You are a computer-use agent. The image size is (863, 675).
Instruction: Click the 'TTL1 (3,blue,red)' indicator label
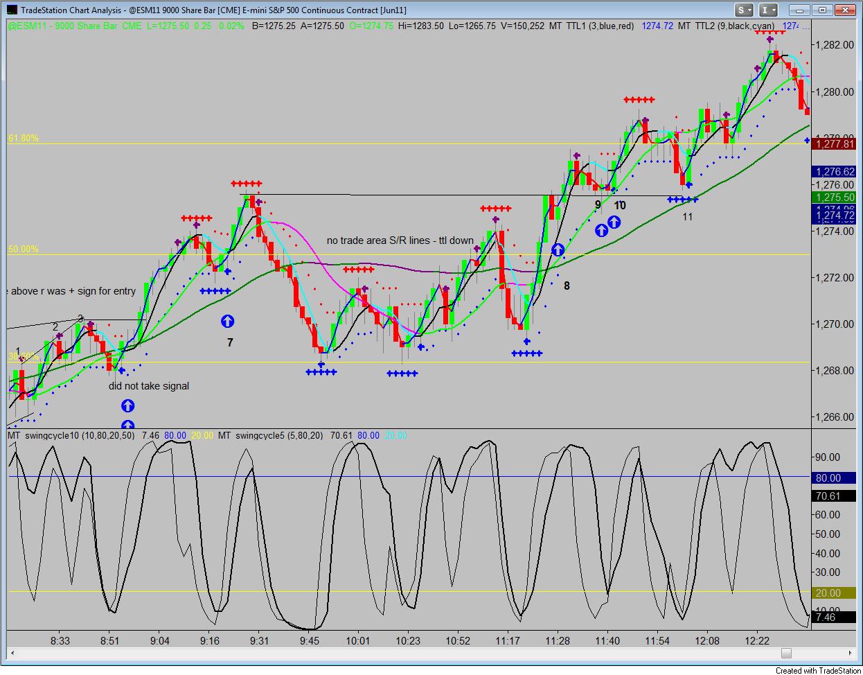(600, 26)
